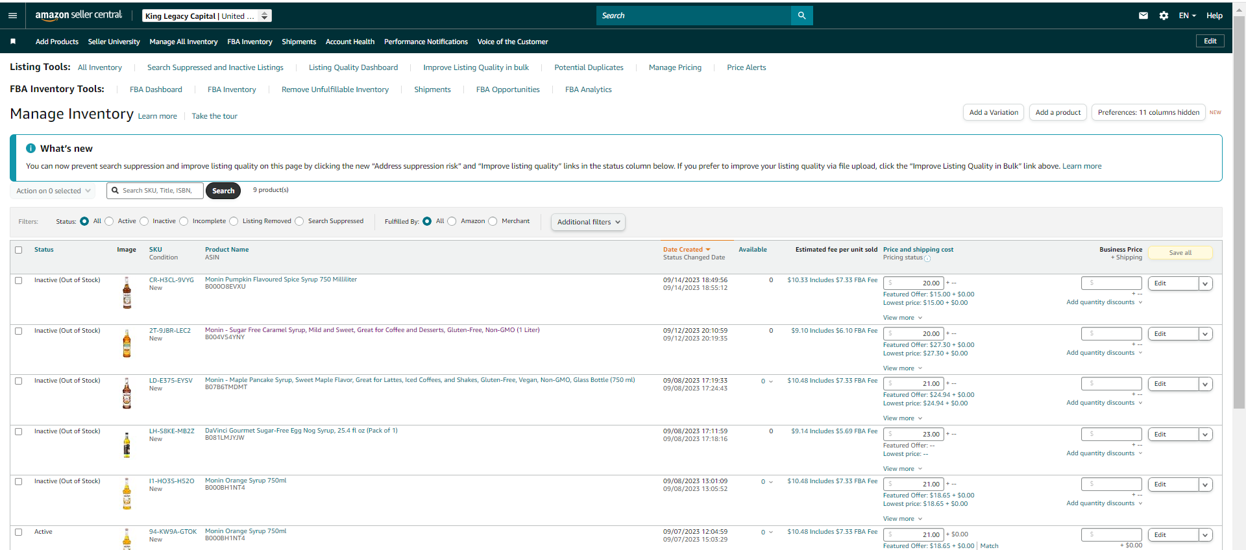
Task: Select checkbox for SKU CR-H3CL-9VYG row
Action: click(19, 281)
